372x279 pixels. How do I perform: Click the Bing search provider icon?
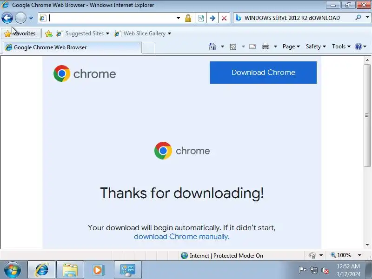click(x=239, y=18)
